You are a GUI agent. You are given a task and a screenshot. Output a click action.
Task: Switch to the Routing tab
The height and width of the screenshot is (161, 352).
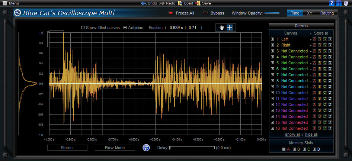[327, 13]
